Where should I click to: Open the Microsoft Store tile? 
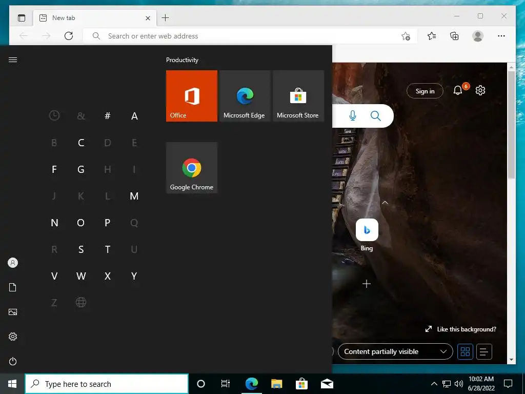point(298,96)
